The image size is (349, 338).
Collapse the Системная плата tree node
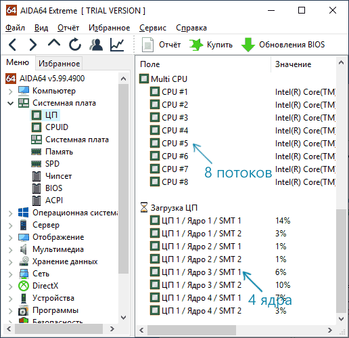tap(10, 104)
